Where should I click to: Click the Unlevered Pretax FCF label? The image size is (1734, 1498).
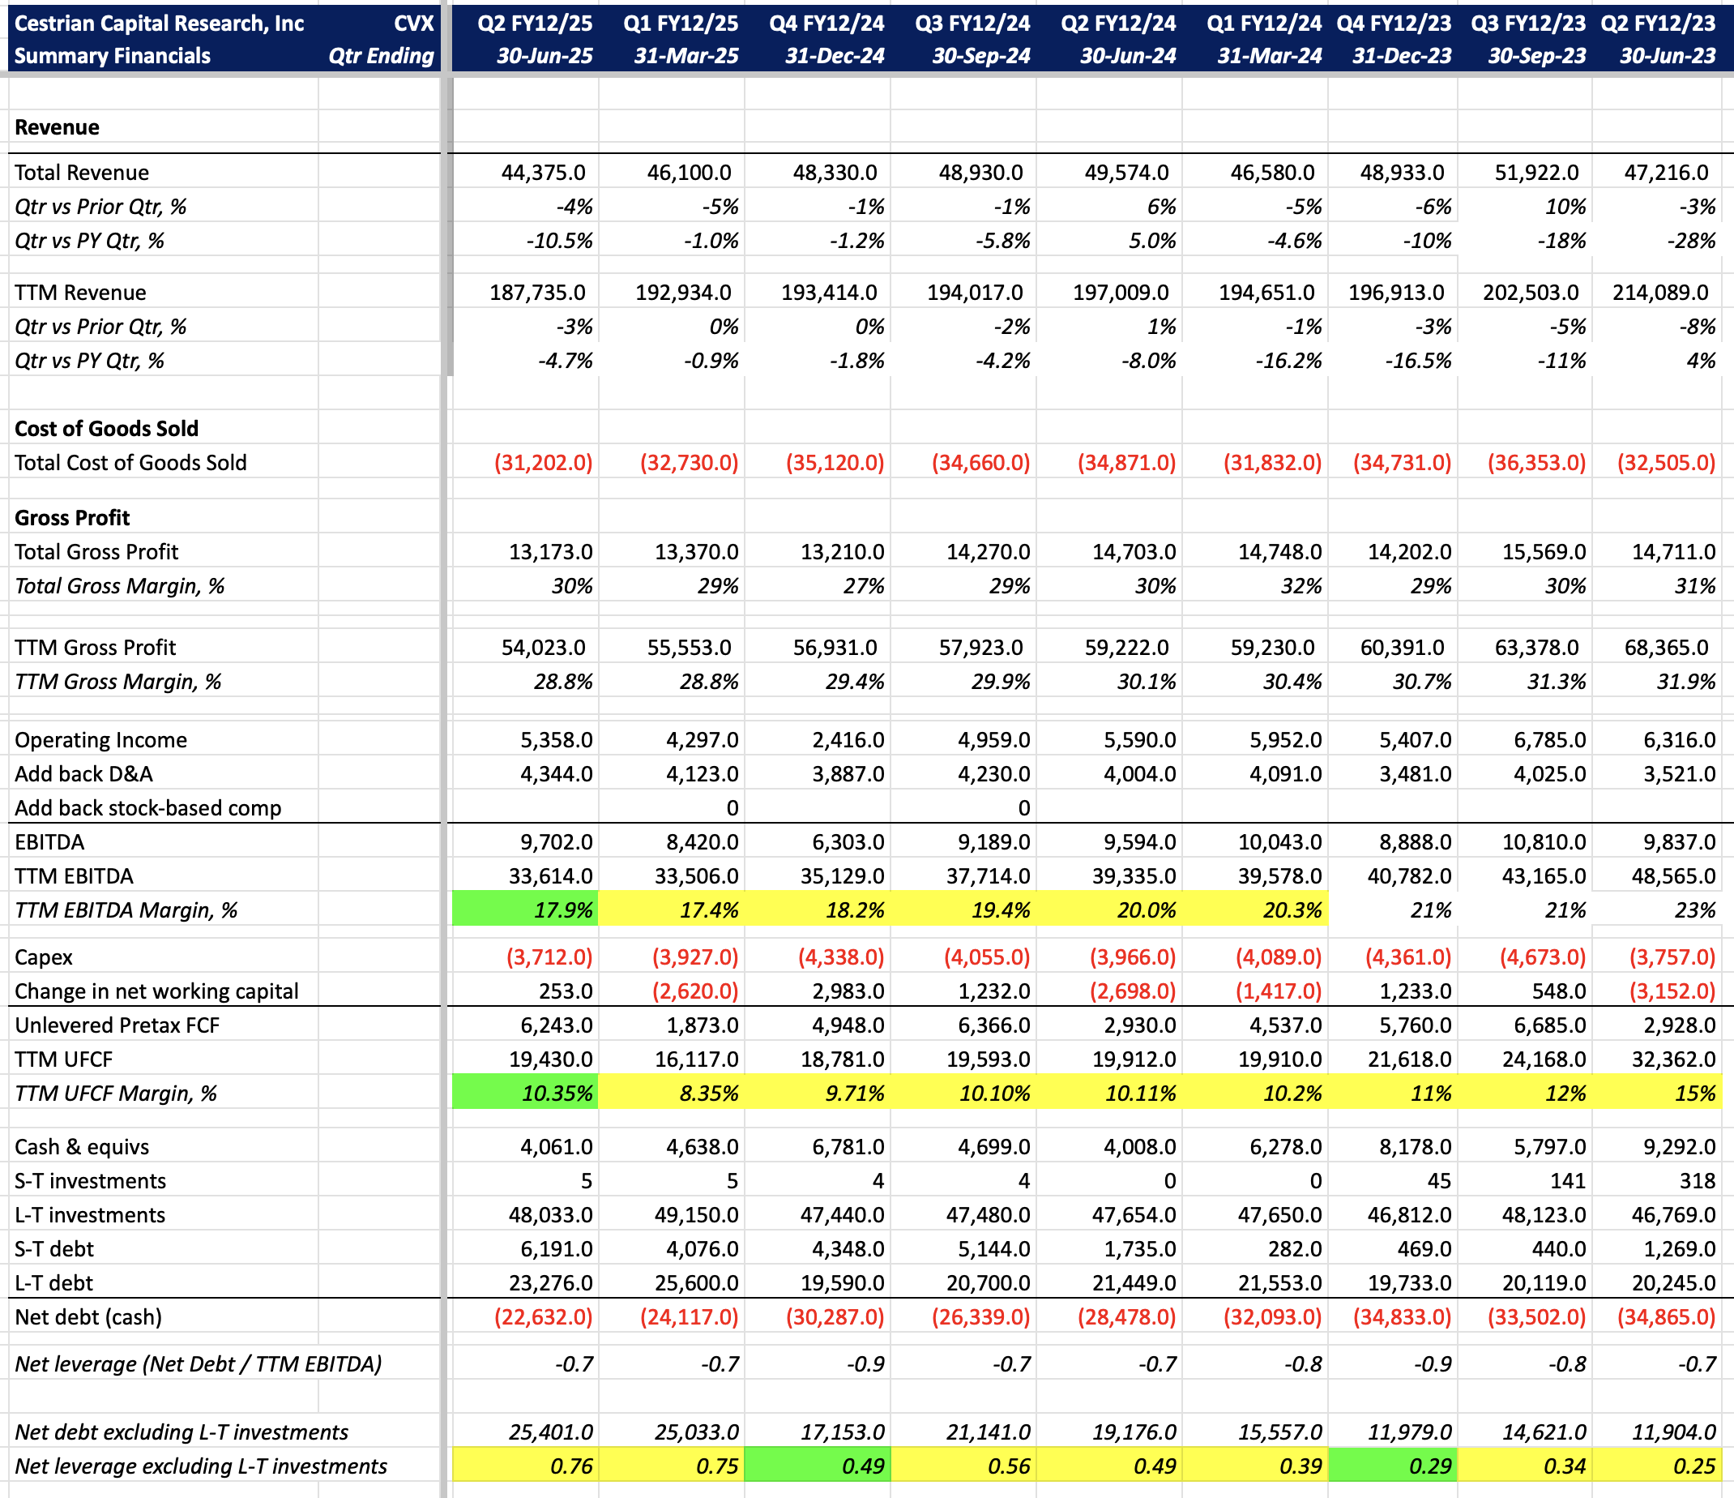[x=117, y=1025]
